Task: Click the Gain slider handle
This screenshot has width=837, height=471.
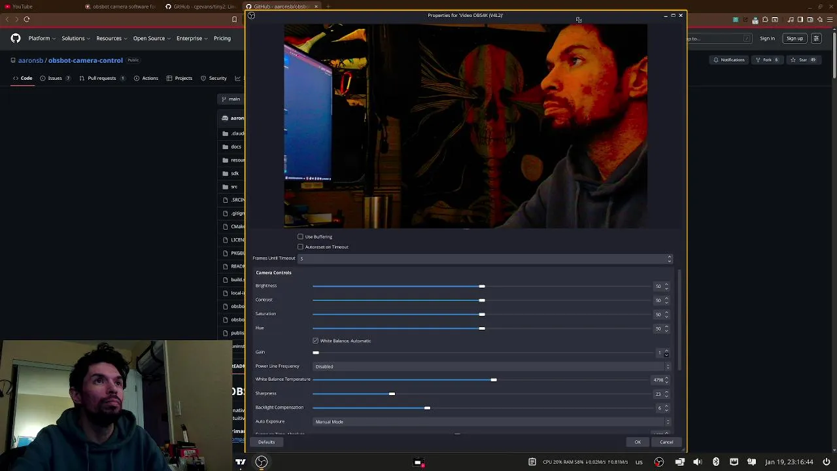Action: click(x=316, y=353)
